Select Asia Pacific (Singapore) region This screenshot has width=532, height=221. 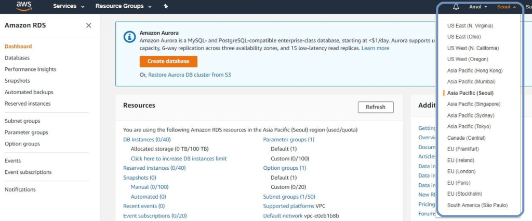(474, 104)
